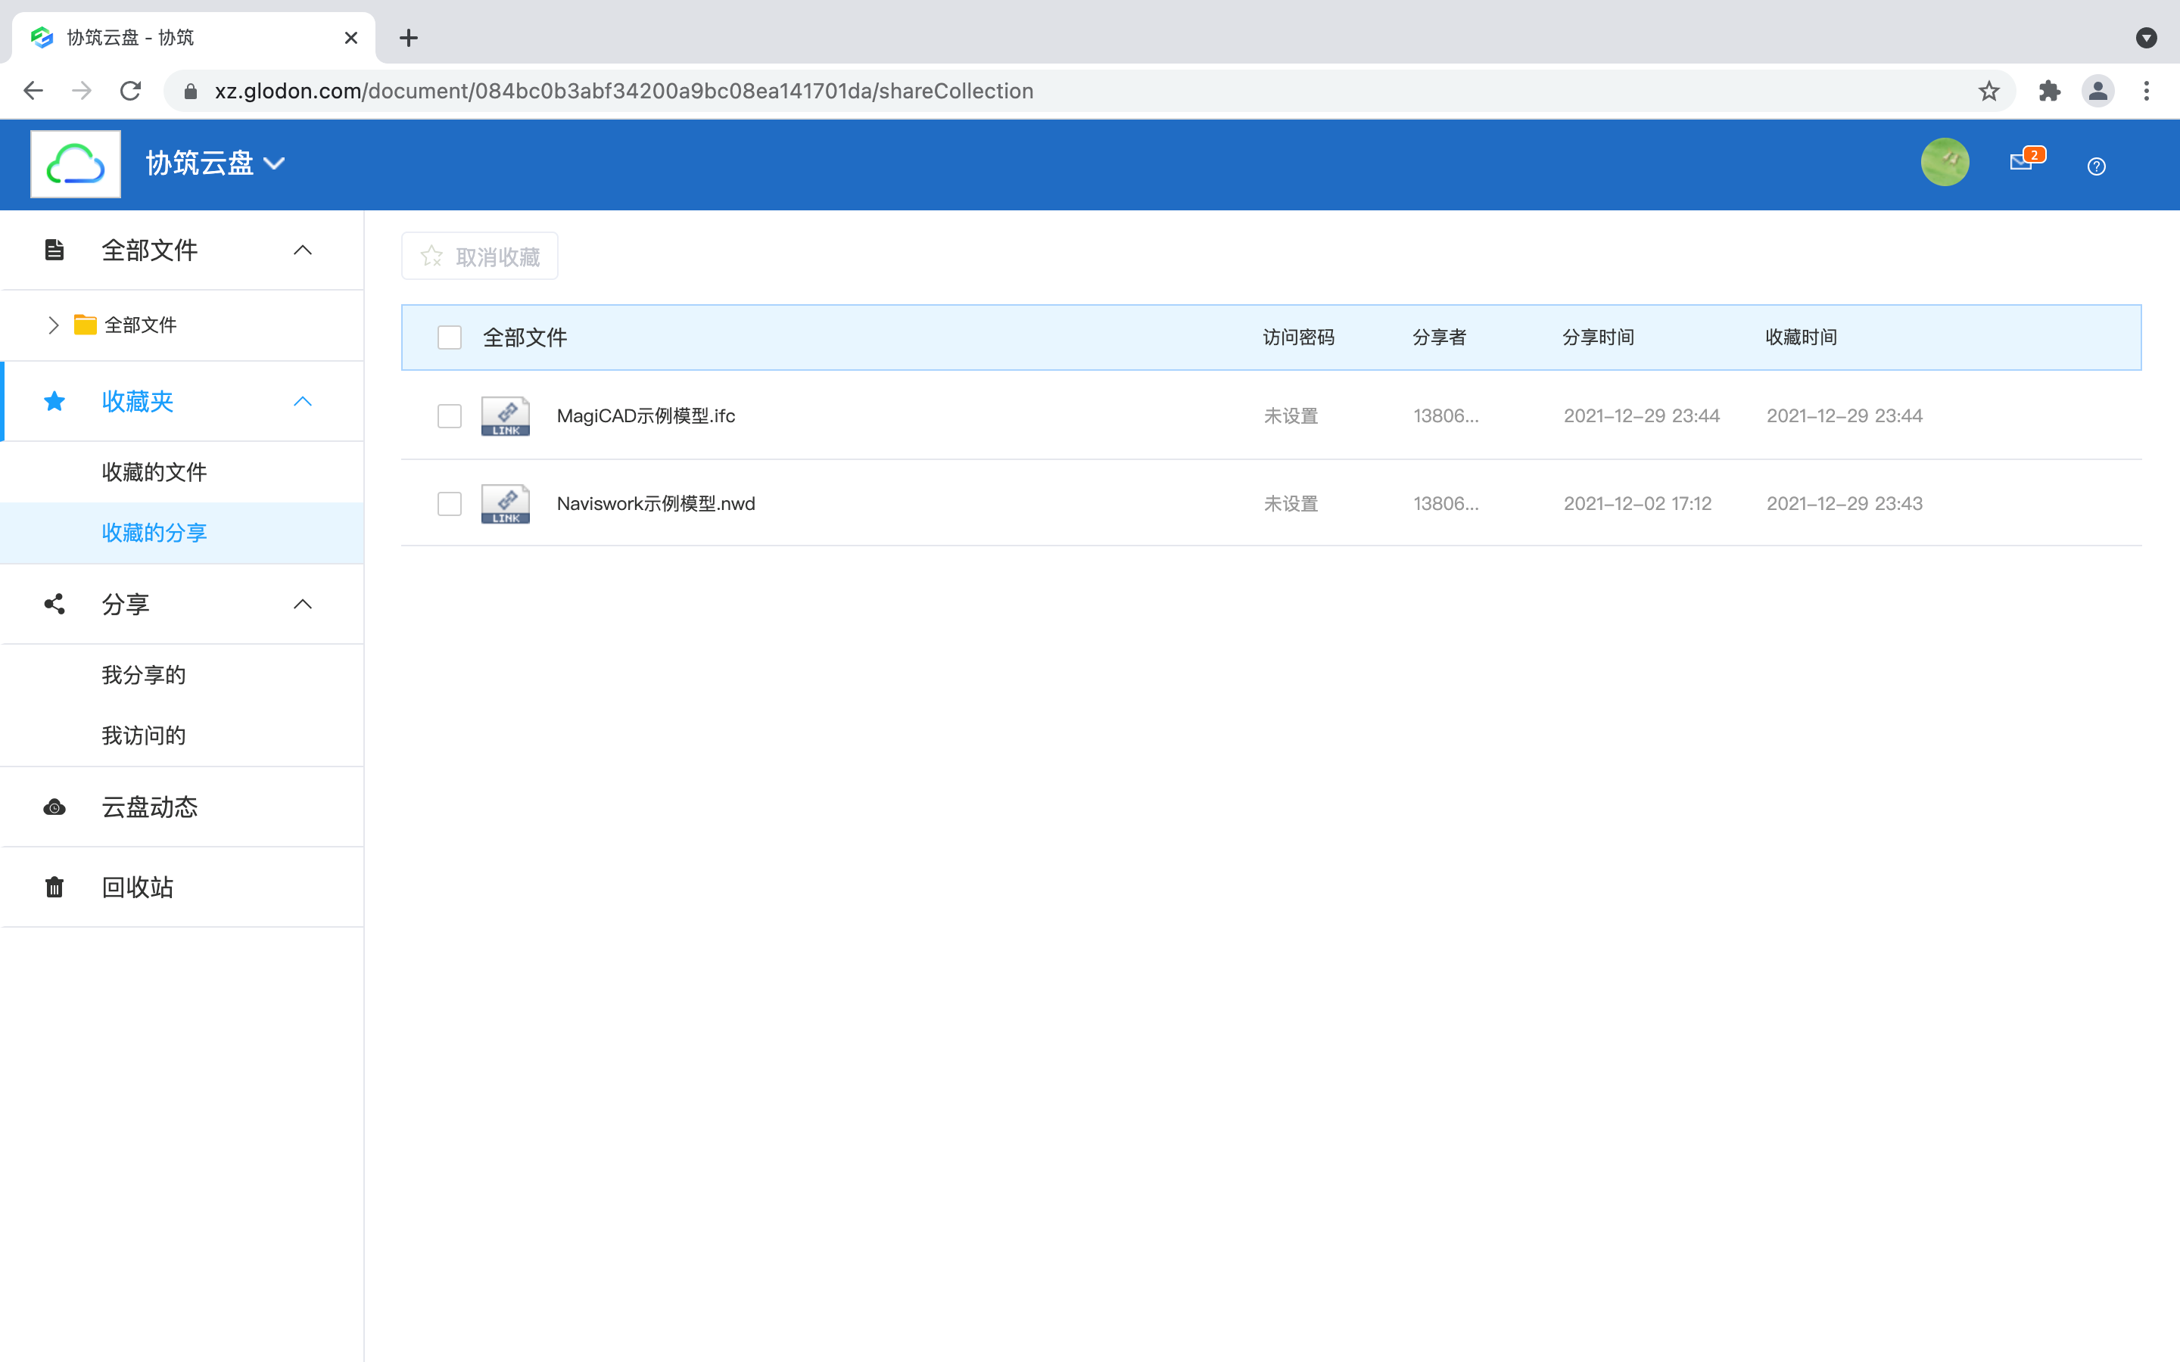Select 我分享的 in the sidebar
This screenshot has width=2180, height=1362.
coord(143,673)
